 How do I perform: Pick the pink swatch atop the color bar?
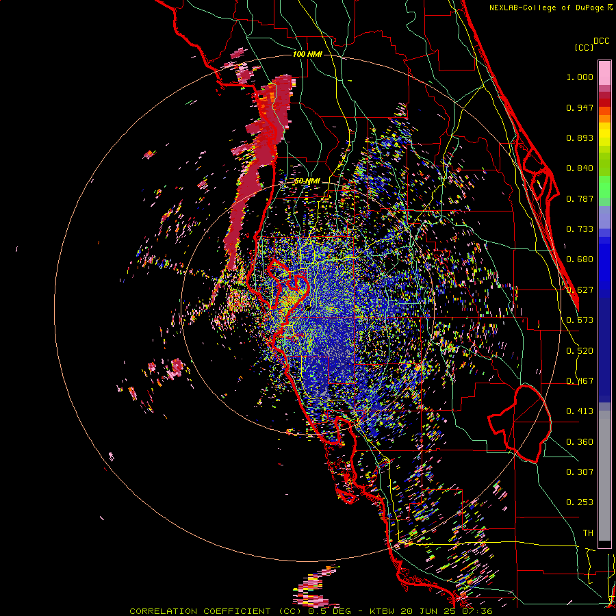tap(604, 73)
